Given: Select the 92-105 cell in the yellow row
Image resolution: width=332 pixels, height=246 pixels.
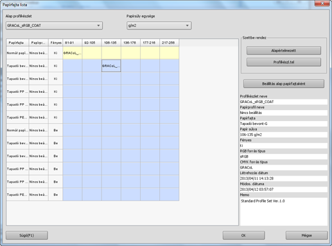Looking at the screenshot, I should point(92,53).
